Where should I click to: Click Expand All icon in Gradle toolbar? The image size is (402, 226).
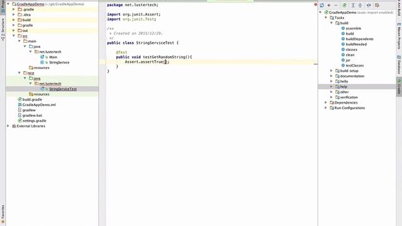[x=353, y=6]
